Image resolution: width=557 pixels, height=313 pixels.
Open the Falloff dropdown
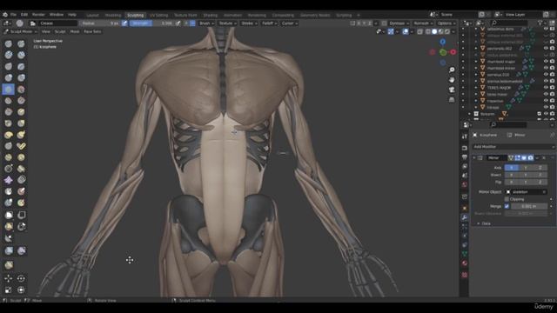click(269, 23)
